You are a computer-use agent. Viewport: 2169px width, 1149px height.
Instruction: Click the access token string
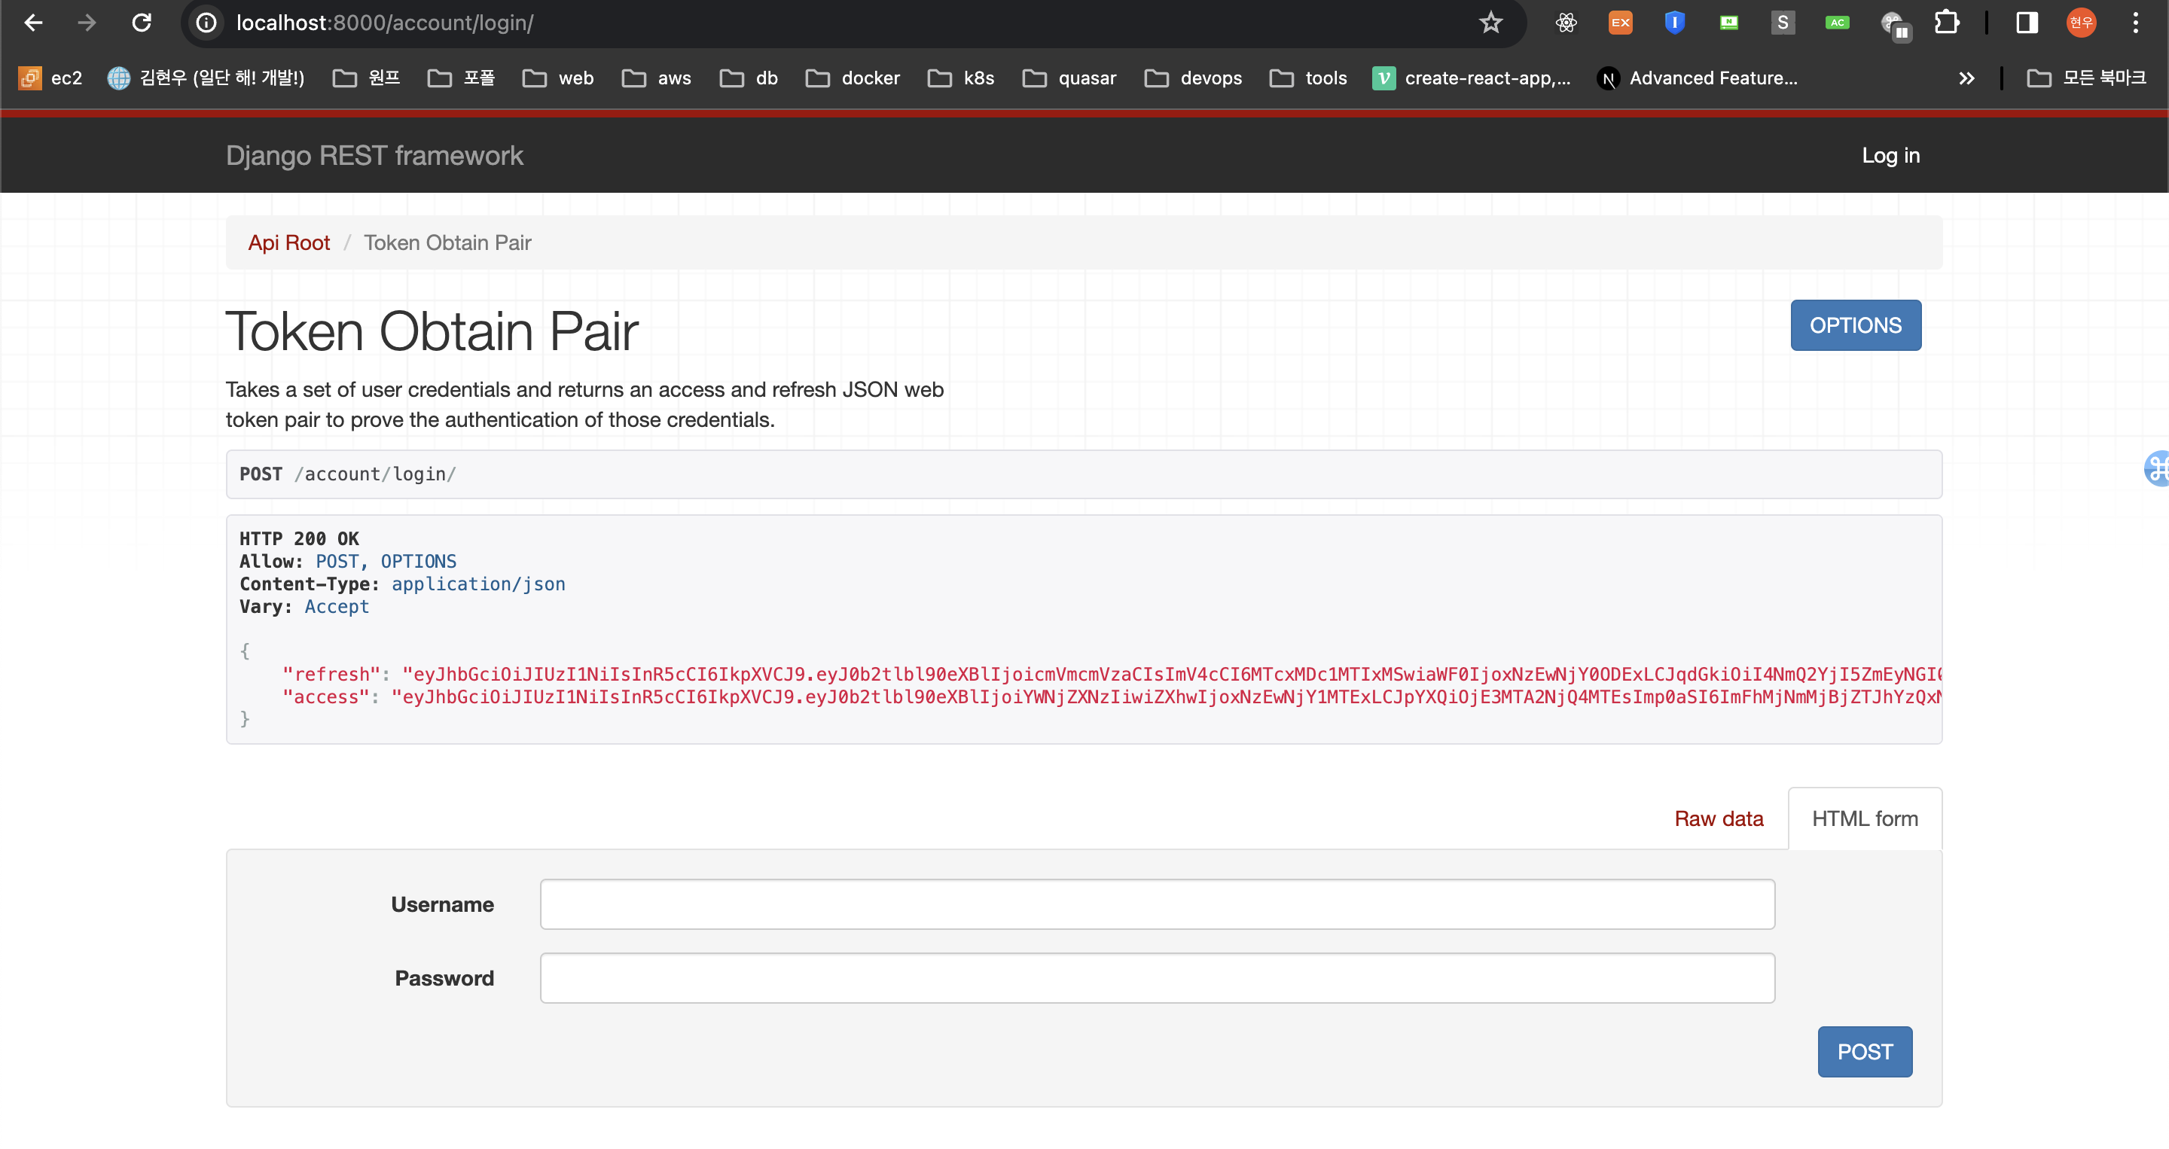pyautogui.click(x=1167, y=698)
